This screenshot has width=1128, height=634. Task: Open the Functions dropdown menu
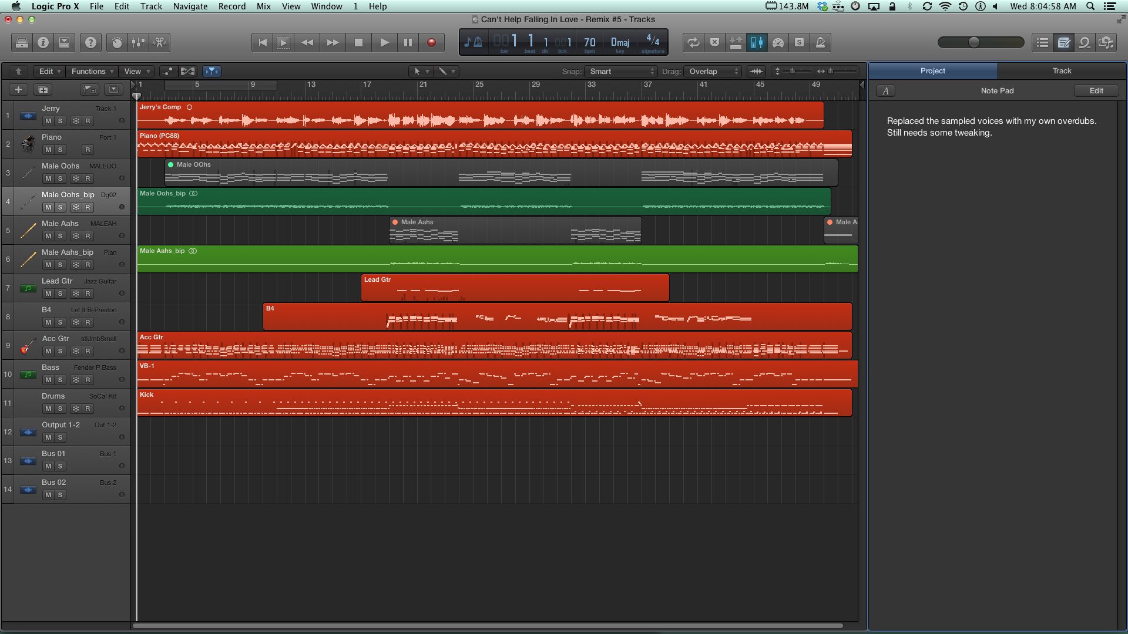[x=92, y=71]
